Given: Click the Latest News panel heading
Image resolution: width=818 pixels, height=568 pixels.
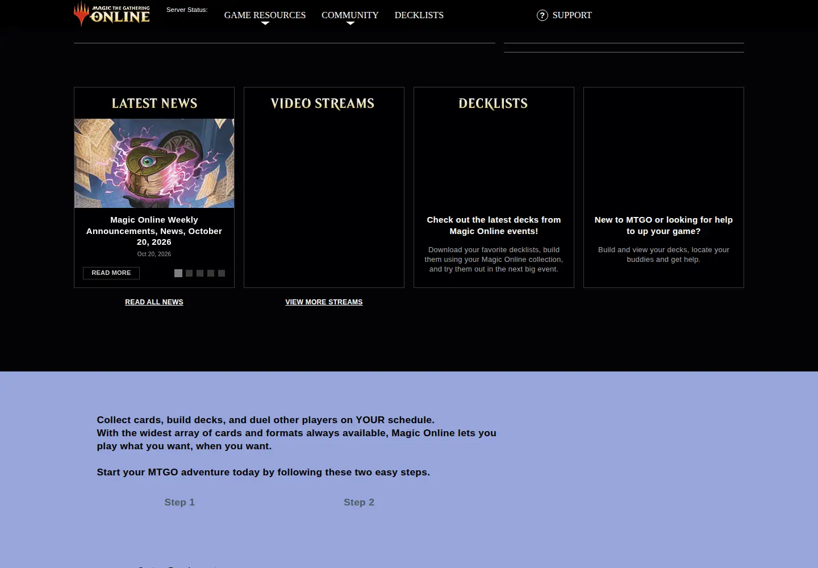Looking at the screenshot, I should [x=155, y=103].
